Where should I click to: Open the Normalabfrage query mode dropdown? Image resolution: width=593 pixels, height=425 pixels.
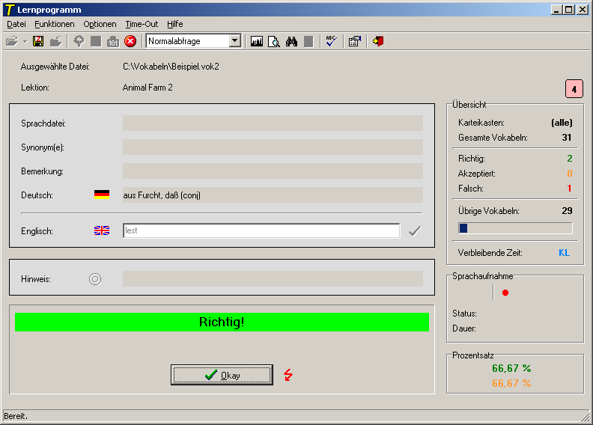click(235, 41)
